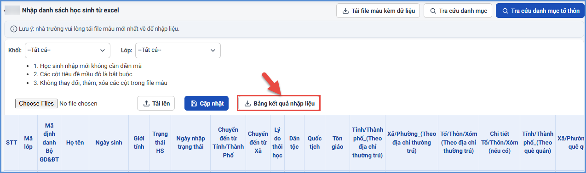586x173 pixels.
Task: Click the Tra cứu danh mục tổ thôn text
Action: (545, 11)
